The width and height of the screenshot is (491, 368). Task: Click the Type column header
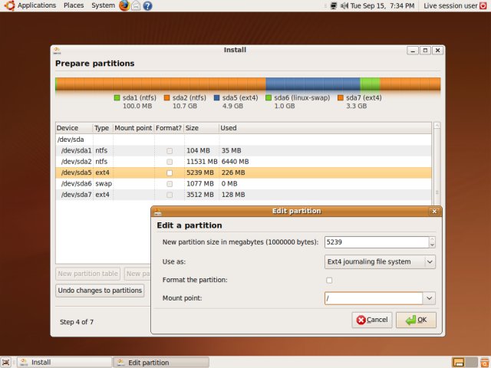click(x=103, y=128)
